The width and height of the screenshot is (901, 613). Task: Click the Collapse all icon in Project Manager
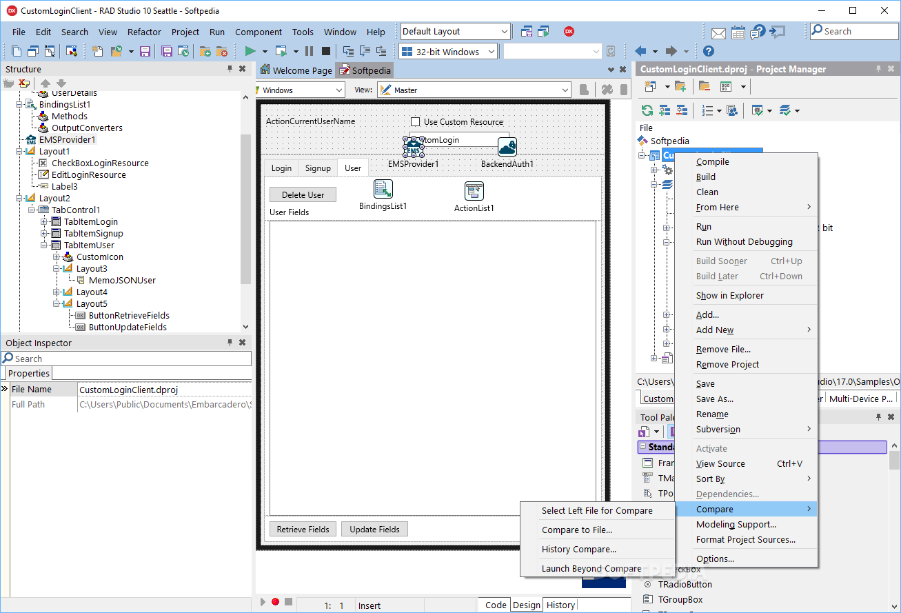tap(682, 110)
